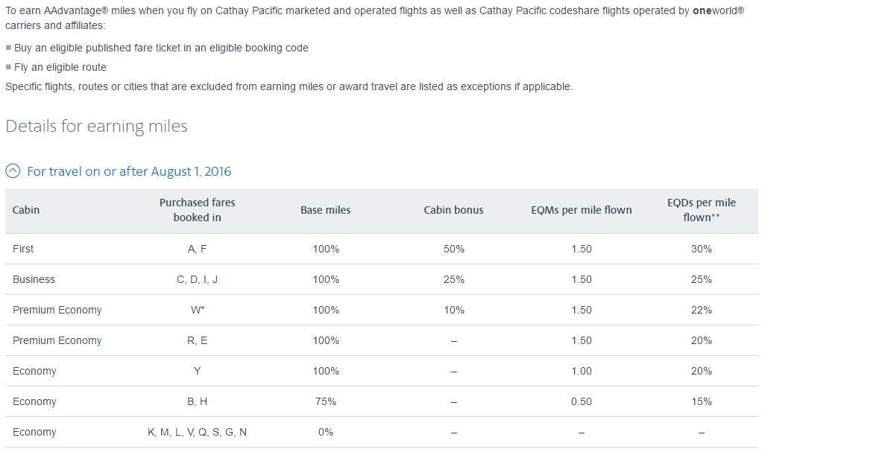Click the "Business" cabin row label

[x=34, y=279]
